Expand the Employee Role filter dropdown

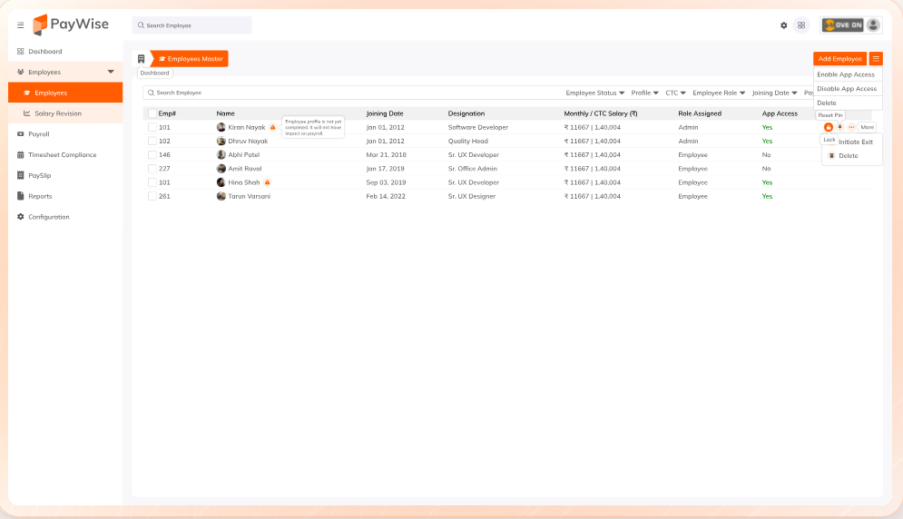tap(719, 93)
